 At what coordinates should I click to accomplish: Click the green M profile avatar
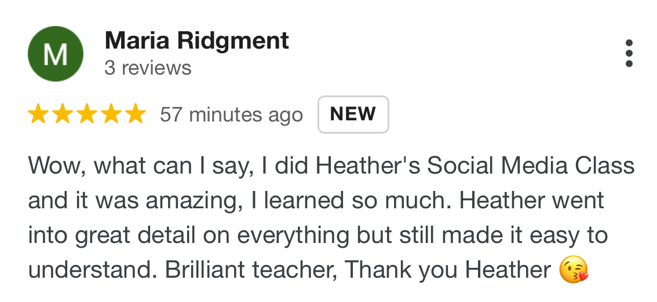click(56, 54)
